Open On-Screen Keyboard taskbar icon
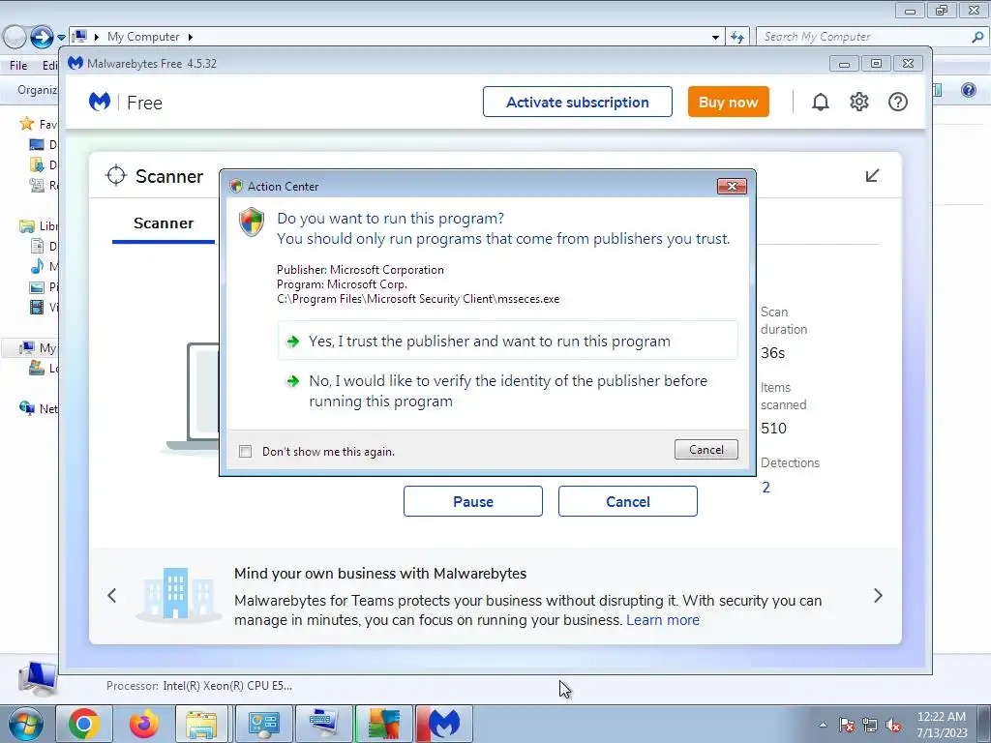 coord(323,724)
